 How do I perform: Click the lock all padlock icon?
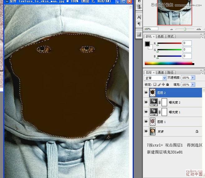tap(168, 84)
